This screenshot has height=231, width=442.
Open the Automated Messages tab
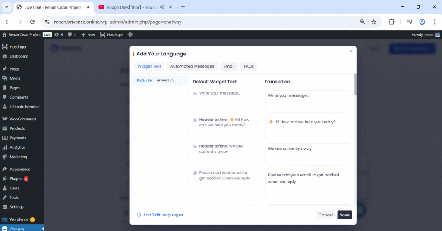pyautogui.click(x=192, y=66)
